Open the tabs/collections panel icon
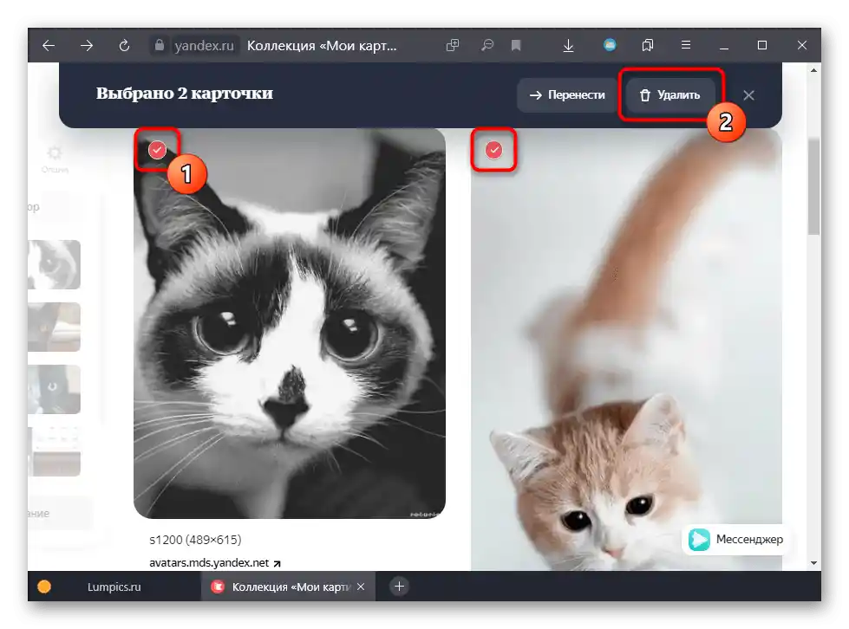 pos(648,45)
